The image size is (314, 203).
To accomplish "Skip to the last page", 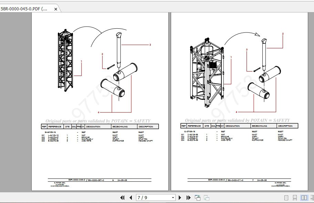I will (x=188, y=197).
